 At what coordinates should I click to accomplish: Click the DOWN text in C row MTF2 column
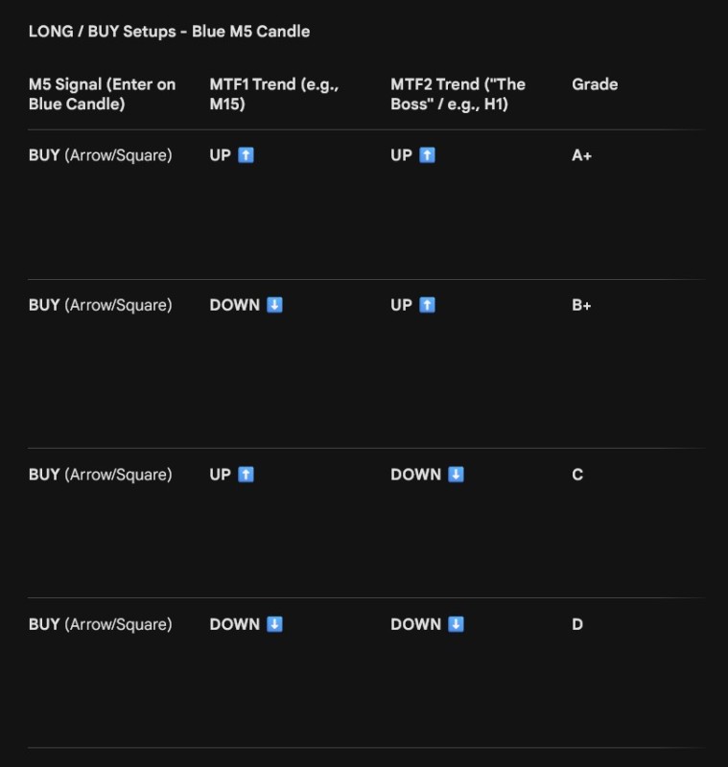[x=416, y=475]
